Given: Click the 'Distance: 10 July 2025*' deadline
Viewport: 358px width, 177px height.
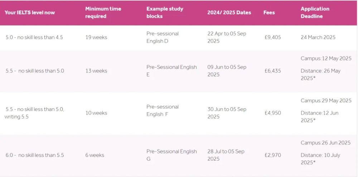Looking at the screenshot, I should (320, 159).
